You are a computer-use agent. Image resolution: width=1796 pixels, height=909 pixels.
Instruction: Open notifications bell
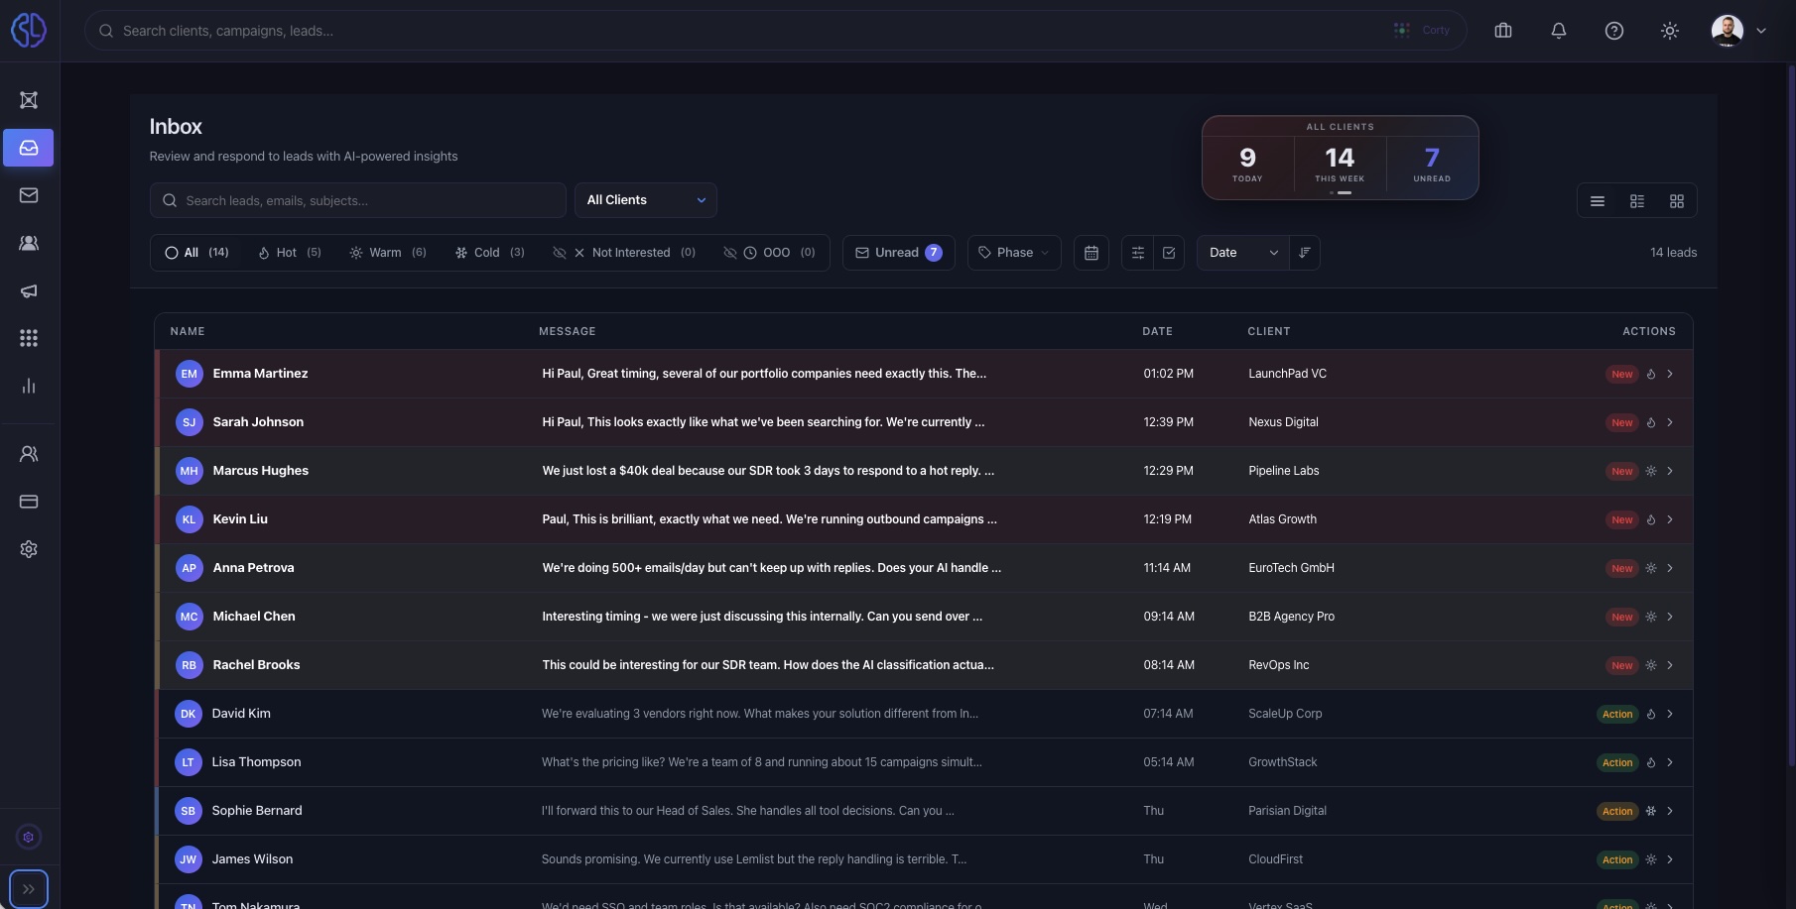click(x=1559, y=31)
